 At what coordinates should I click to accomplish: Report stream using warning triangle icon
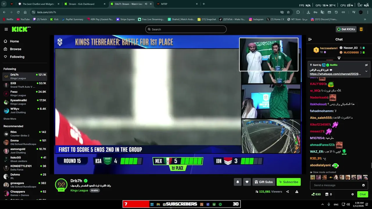point(297,192)
